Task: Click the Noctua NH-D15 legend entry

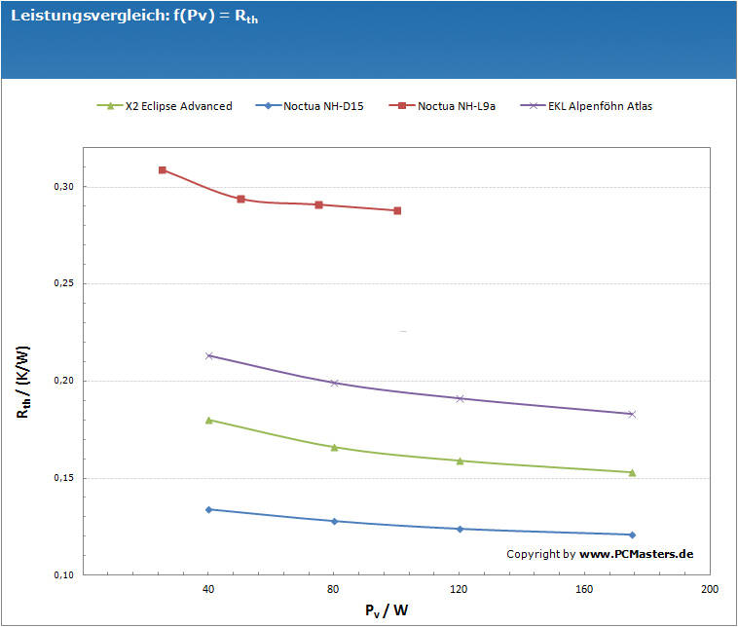Action: (x=310, y=106)
